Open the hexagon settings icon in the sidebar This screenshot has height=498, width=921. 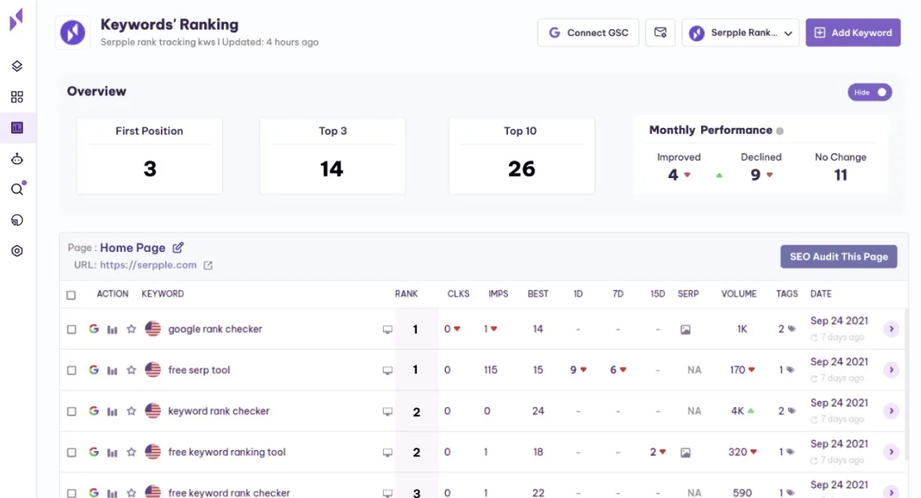[x=17, y=251]
